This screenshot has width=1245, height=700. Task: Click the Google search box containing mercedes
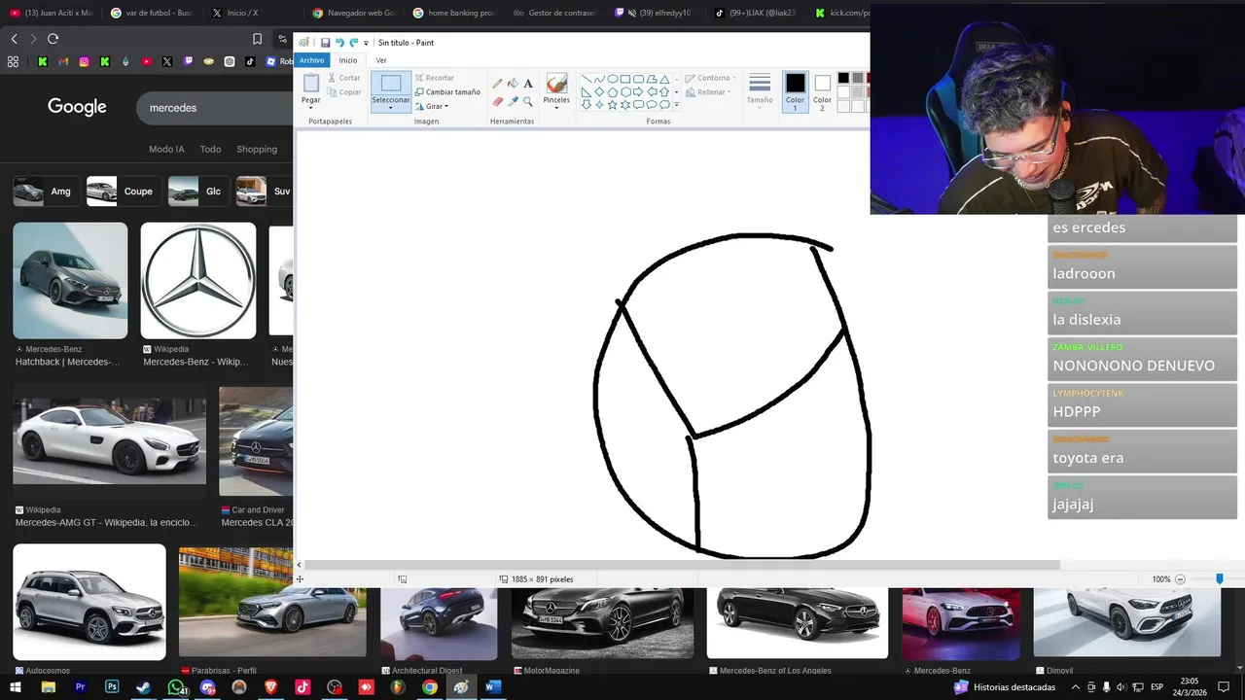click(214, 108)
